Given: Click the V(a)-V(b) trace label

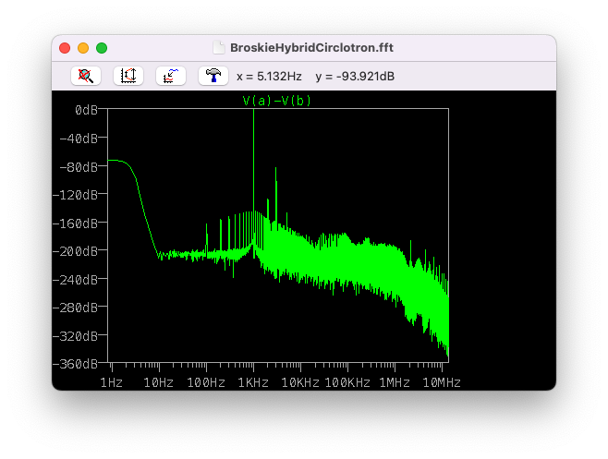Looking at the screenshot, I should pos(276,101).
